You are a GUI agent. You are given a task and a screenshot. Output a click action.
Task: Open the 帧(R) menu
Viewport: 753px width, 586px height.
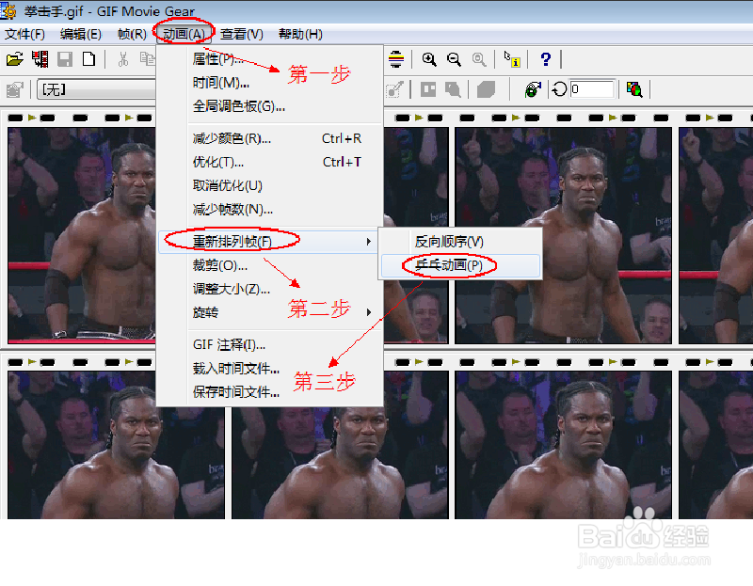132,34
